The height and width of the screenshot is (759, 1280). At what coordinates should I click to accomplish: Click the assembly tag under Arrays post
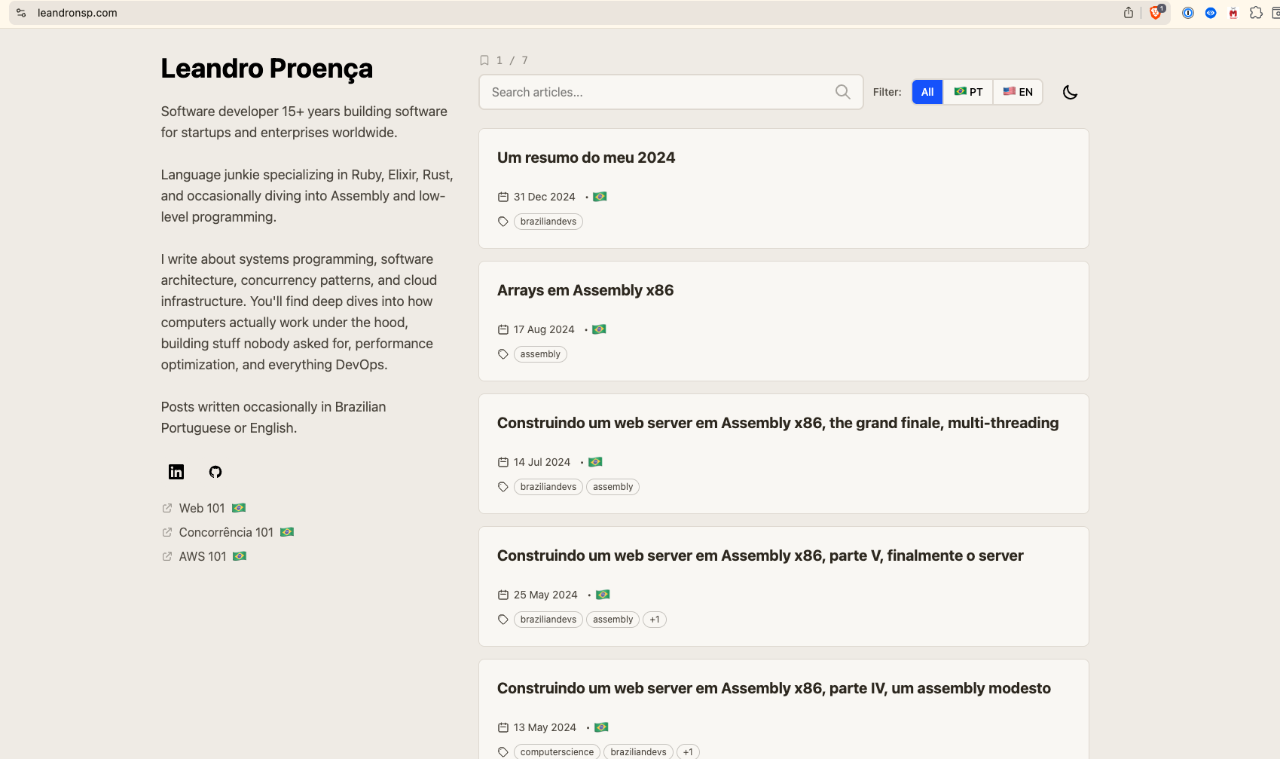click(540, 354)
